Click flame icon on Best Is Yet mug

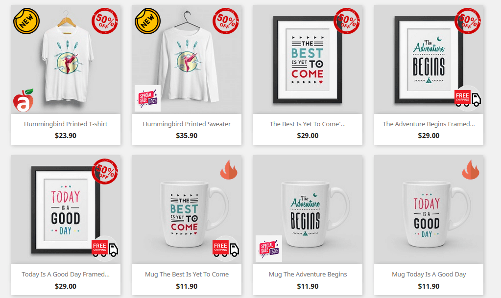pos(229,170)
